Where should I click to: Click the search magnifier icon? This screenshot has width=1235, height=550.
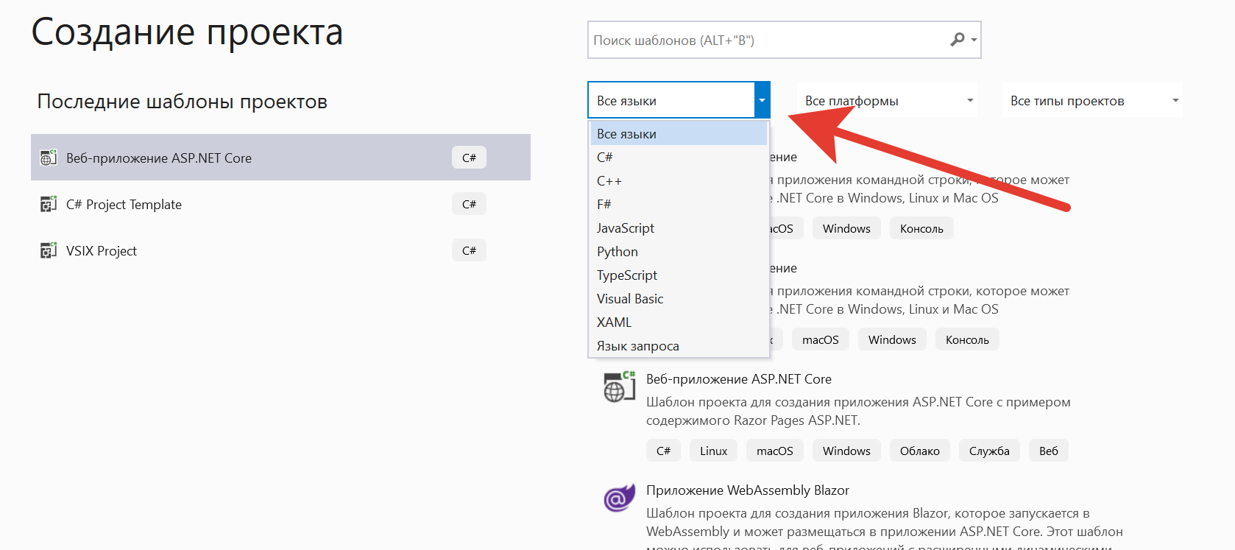(957, 40)
